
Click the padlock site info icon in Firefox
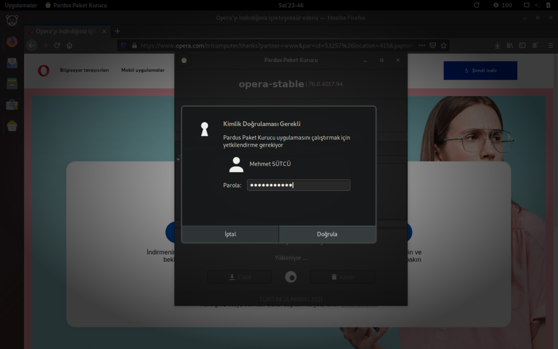click(134, 46)
